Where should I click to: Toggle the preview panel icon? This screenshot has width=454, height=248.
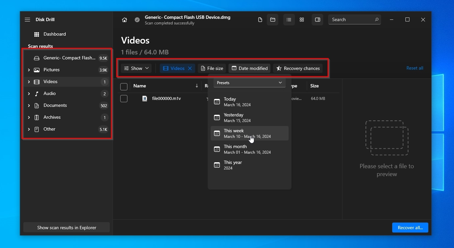[318, 20]
